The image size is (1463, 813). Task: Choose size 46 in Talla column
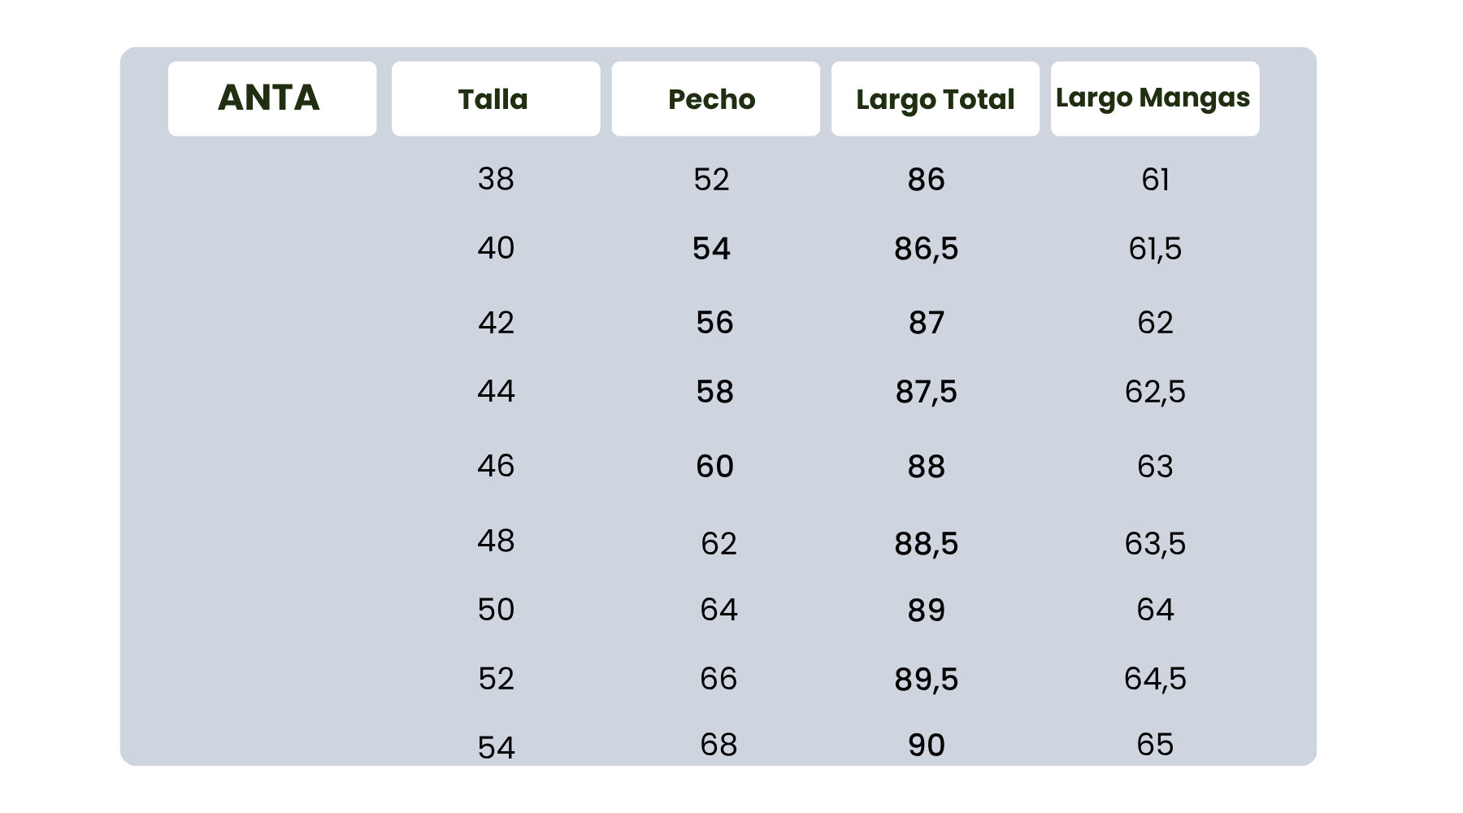pos(496,466)
